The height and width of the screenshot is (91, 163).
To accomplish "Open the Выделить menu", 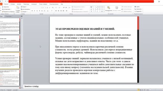I will coord(139,11).
